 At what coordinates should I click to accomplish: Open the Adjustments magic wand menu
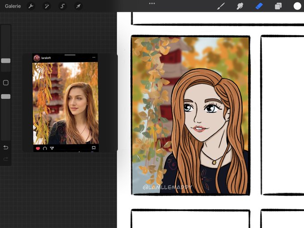coord(47,6)
